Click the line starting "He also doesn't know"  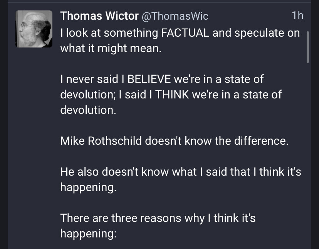coord(180,172)
